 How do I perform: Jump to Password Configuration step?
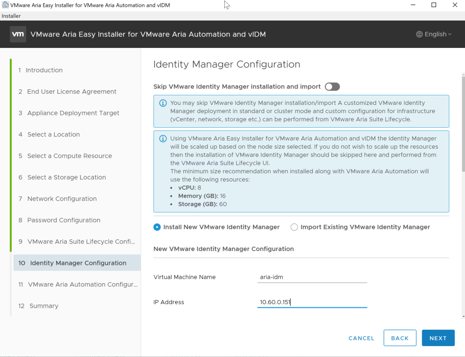[63, 220]
